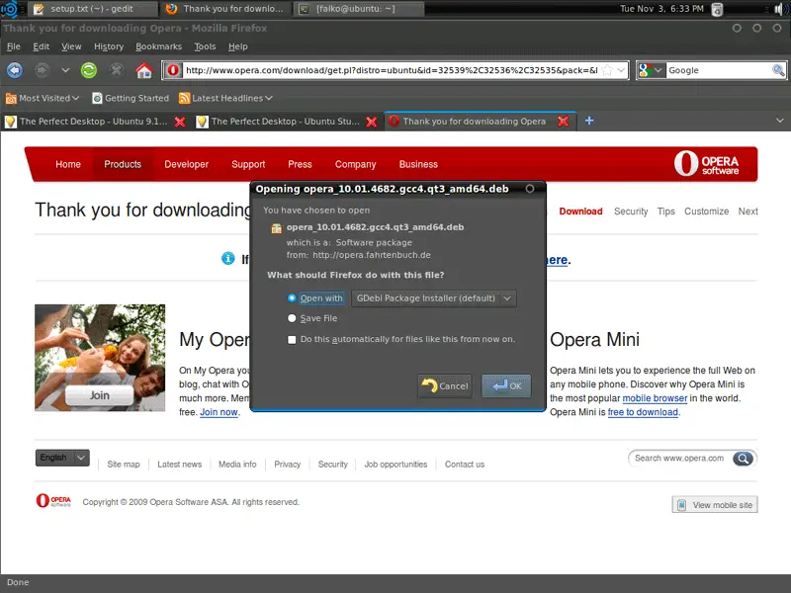Close the 'Thank you for downloading Opera' tab
Screen dimensions: 791x593
[x=563, y=121]
